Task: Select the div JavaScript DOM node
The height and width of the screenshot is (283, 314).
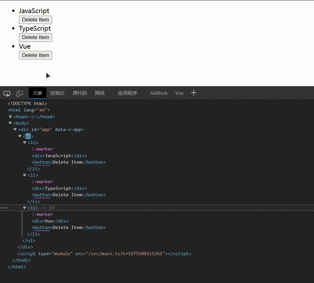Action: [x=59, y=156]
